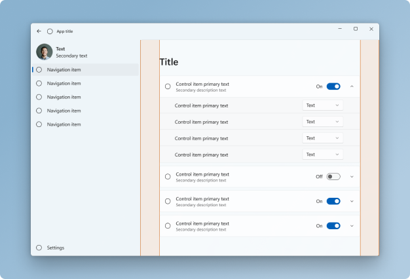Click the fourth sub-row 'Control item primary text'
This screenshot has height=279, width=410.
pyautogui.click(x=201, y=155)
